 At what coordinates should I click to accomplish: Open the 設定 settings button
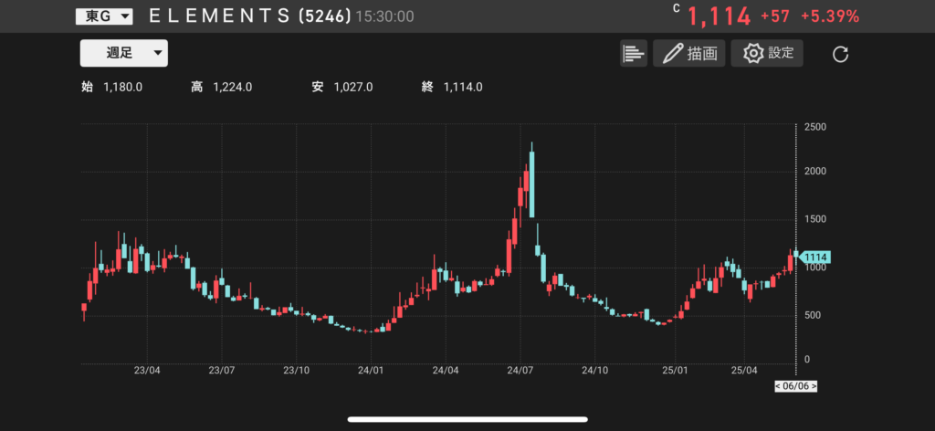point(767,53)
